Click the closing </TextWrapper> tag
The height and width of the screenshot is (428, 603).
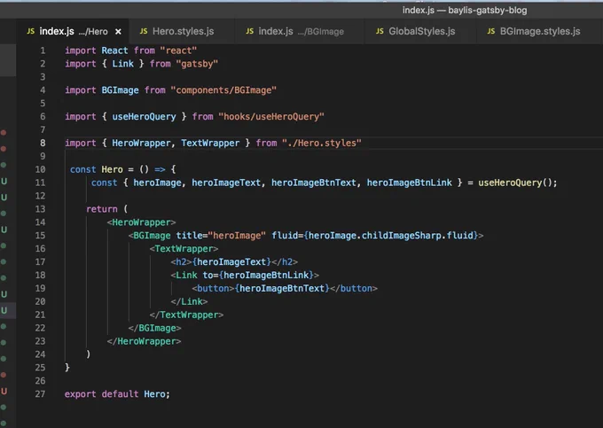coord(186,315)
